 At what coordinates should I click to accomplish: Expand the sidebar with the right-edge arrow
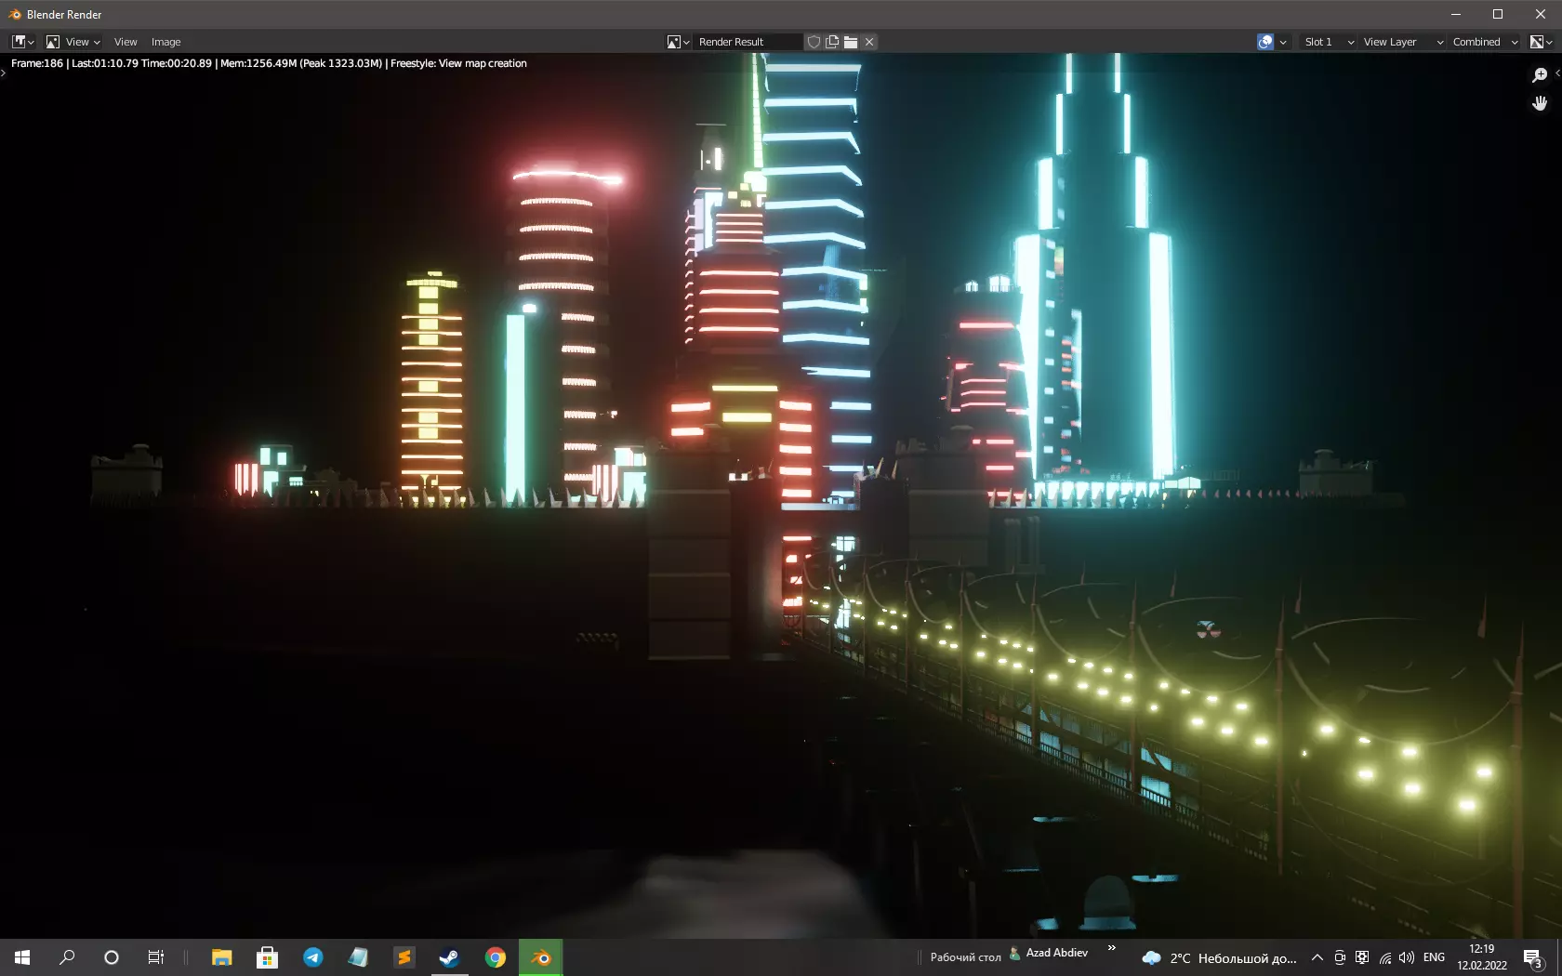[x=1557, y=73]
